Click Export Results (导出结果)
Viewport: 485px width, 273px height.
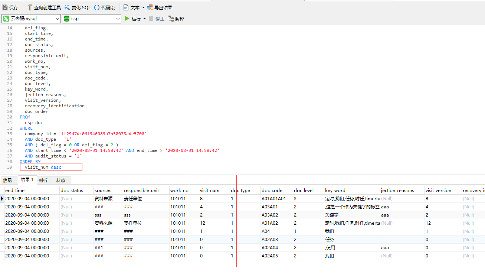tap(160, 7)
